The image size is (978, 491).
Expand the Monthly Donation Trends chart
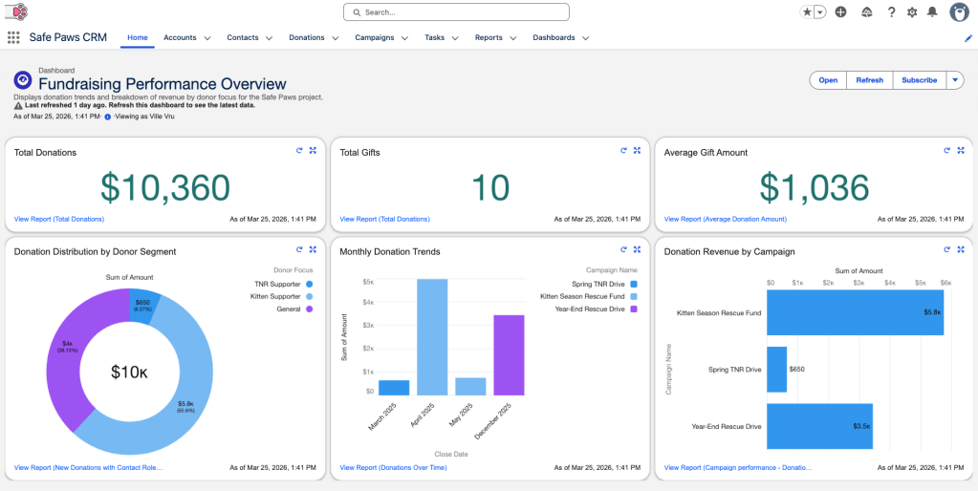[637, 249]
